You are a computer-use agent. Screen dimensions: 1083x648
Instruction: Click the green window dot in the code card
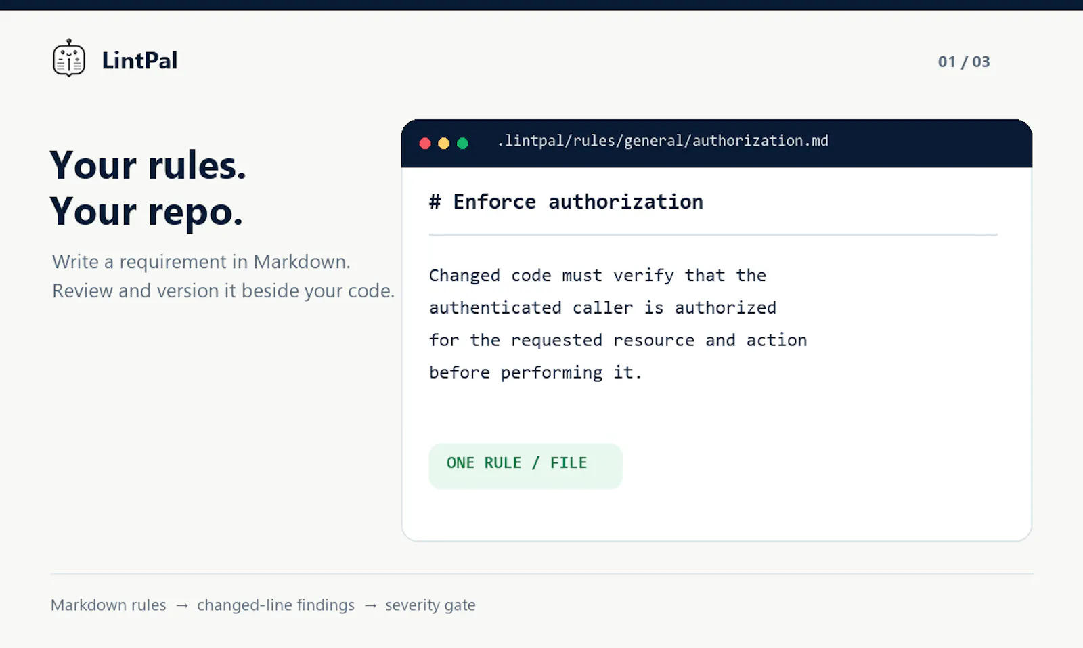(x=463, y=143)
